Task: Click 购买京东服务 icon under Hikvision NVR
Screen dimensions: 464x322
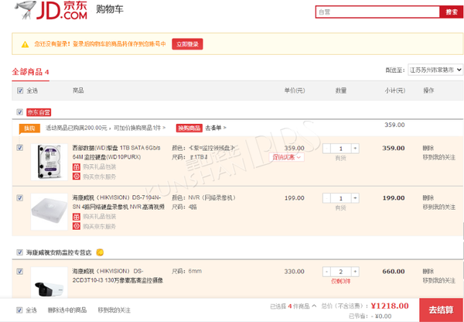Action: (77, 226)
